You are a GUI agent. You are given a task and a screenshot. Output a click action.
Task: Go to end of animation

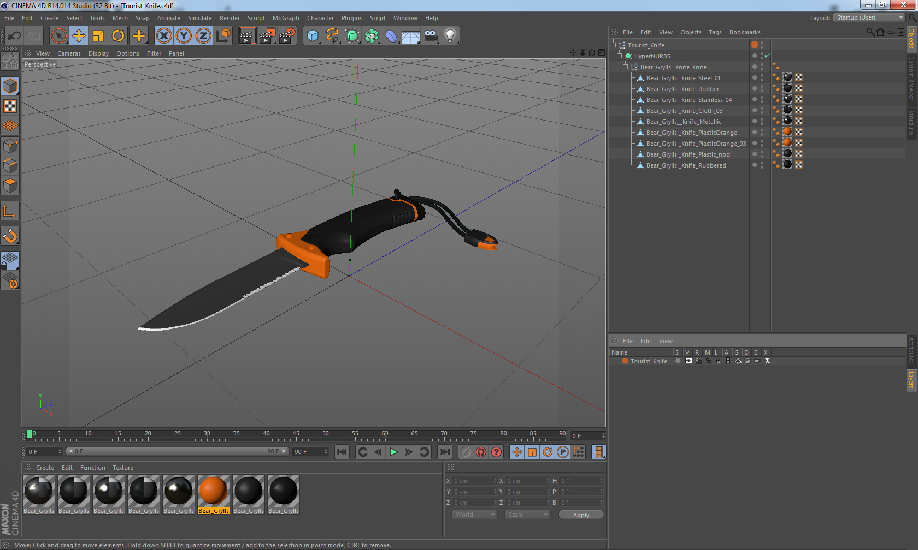(x=445, y=452)
